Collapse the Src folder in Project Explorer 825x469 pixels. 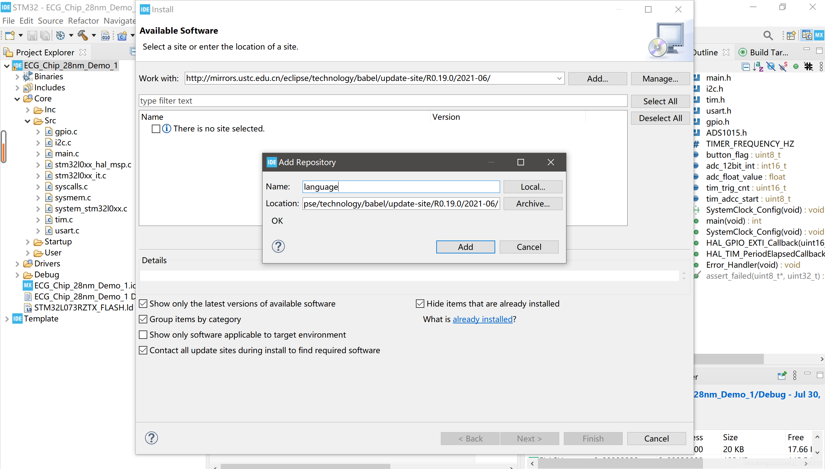tap(28, 121)
